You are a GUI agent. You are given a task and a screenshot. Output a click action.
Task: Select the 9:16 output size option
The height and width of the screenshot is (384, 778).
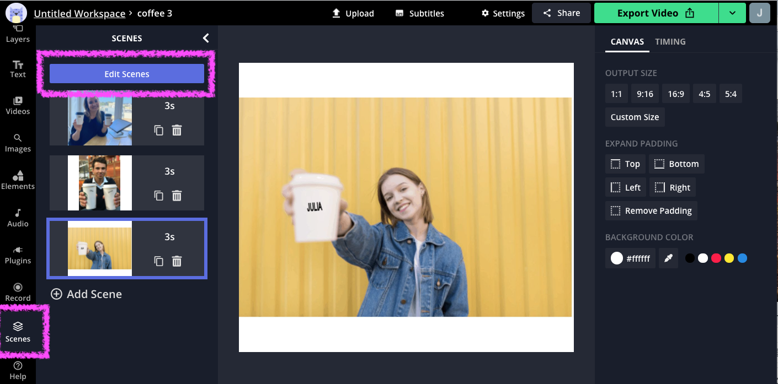pos(644,94)
